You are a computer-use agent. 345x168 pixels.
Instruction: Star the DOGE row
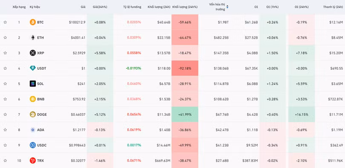pyautogui.click(x=5, y=115)
